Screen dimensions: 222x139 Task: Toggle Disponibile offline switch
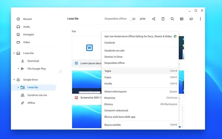pos(133,19)
